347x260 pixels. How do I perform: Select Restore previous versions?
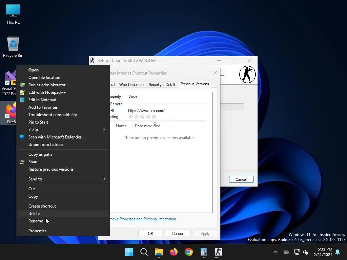point(63,169)
